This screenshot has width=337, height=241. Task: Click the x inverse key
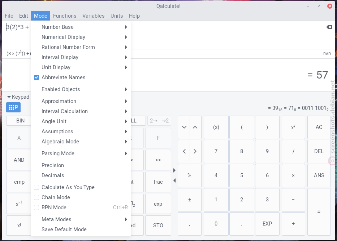pos(19,204)
